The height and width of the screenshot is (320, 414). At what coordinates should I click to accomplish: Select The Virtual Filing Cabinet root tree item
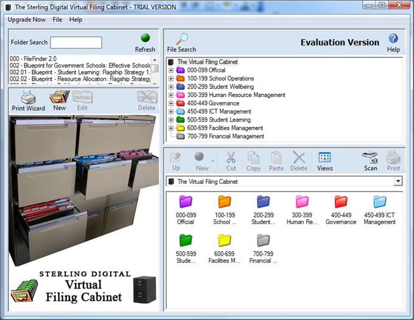click(208, 62)
